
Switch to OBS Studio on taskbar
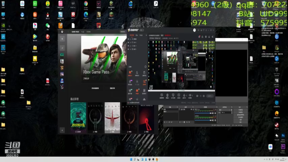153,159
